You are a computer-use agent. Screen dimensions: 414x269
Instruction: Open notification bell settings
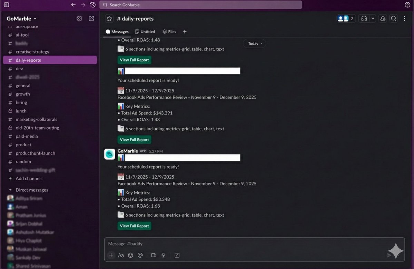tap(383, 19)
